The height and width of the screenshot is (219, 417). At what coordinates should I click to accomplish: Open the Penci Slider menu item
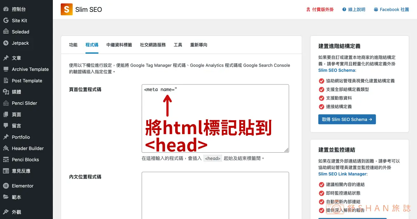click(x=26, y=103)
